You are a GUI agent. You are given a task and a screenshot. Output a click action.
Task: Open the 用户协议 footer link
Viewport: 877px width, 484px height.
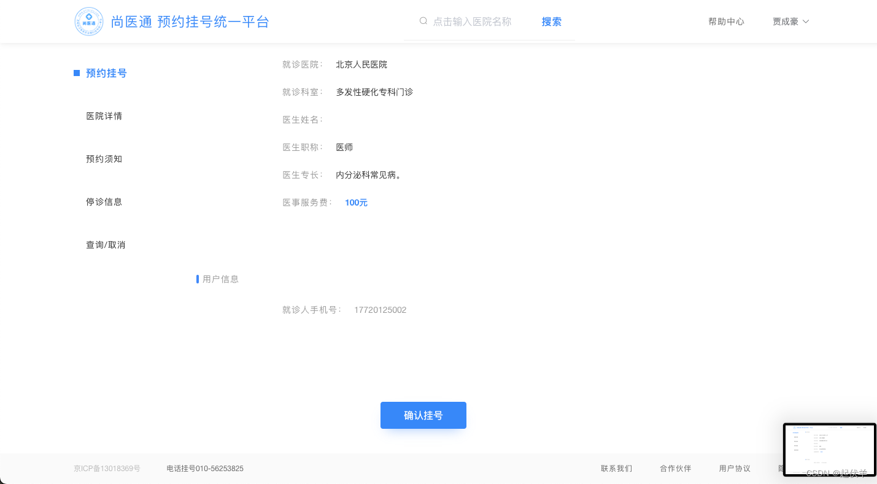coord(735,469)
